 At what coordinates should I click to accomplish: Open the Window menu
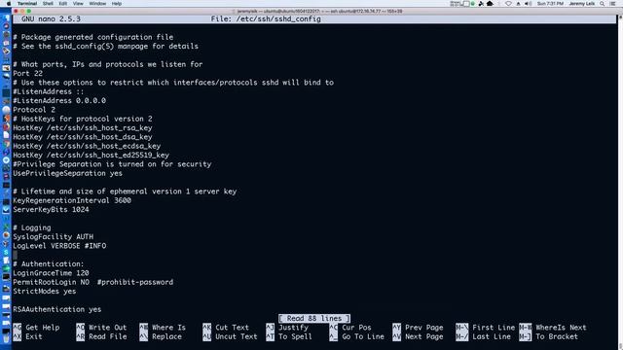[97, 4]
